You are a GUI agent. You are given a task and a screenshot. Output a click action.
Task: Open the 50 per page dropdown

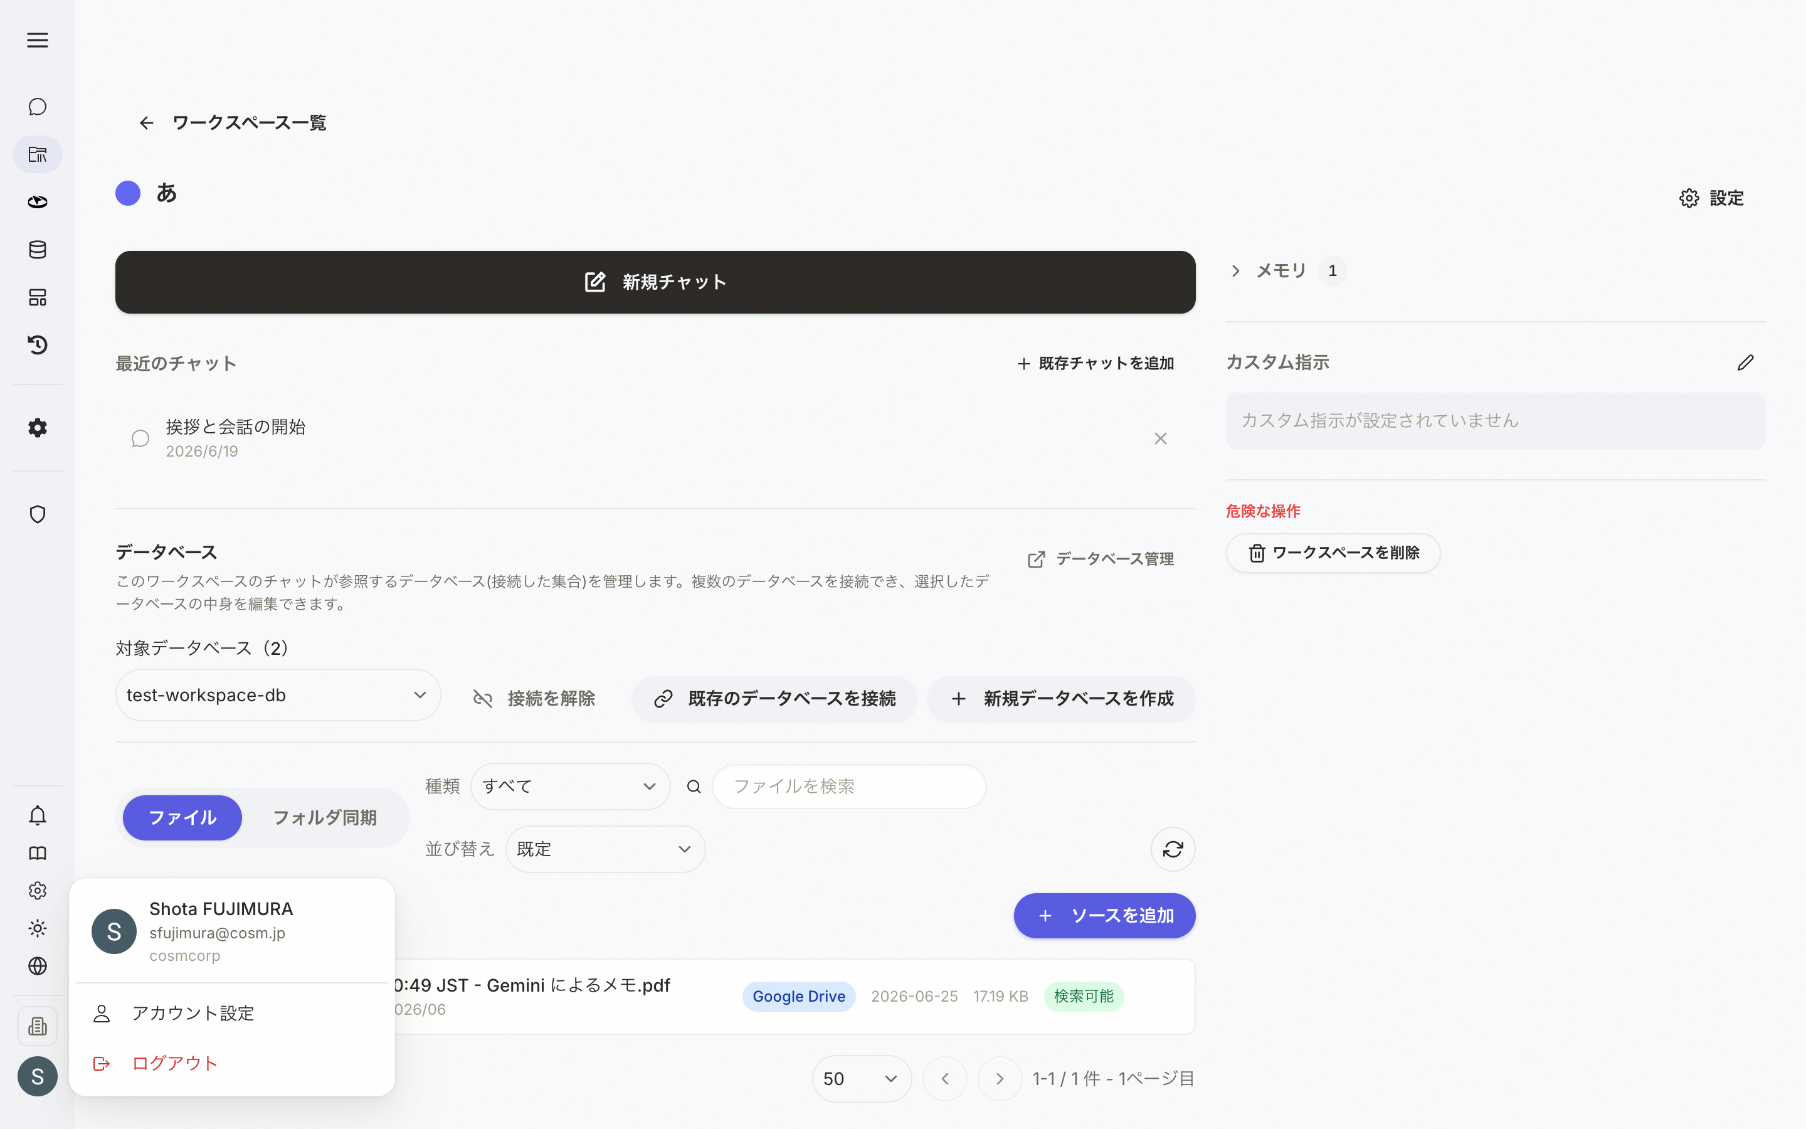click(861, 1079)
